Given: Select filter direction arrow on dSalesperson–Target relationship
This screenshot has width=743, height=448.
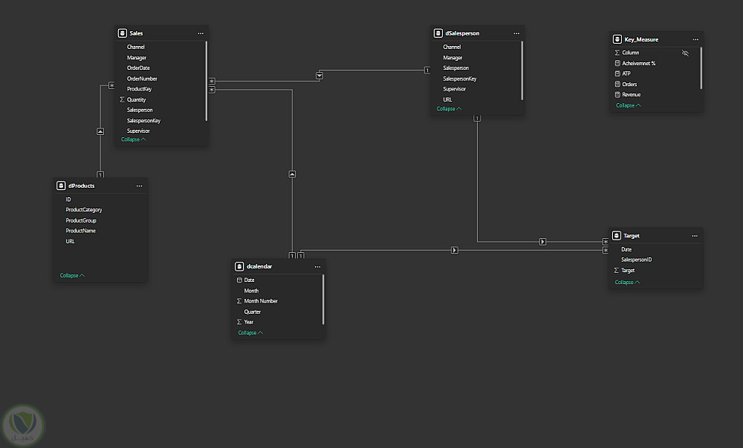Looking at the screenshot, I should (542, 242).
